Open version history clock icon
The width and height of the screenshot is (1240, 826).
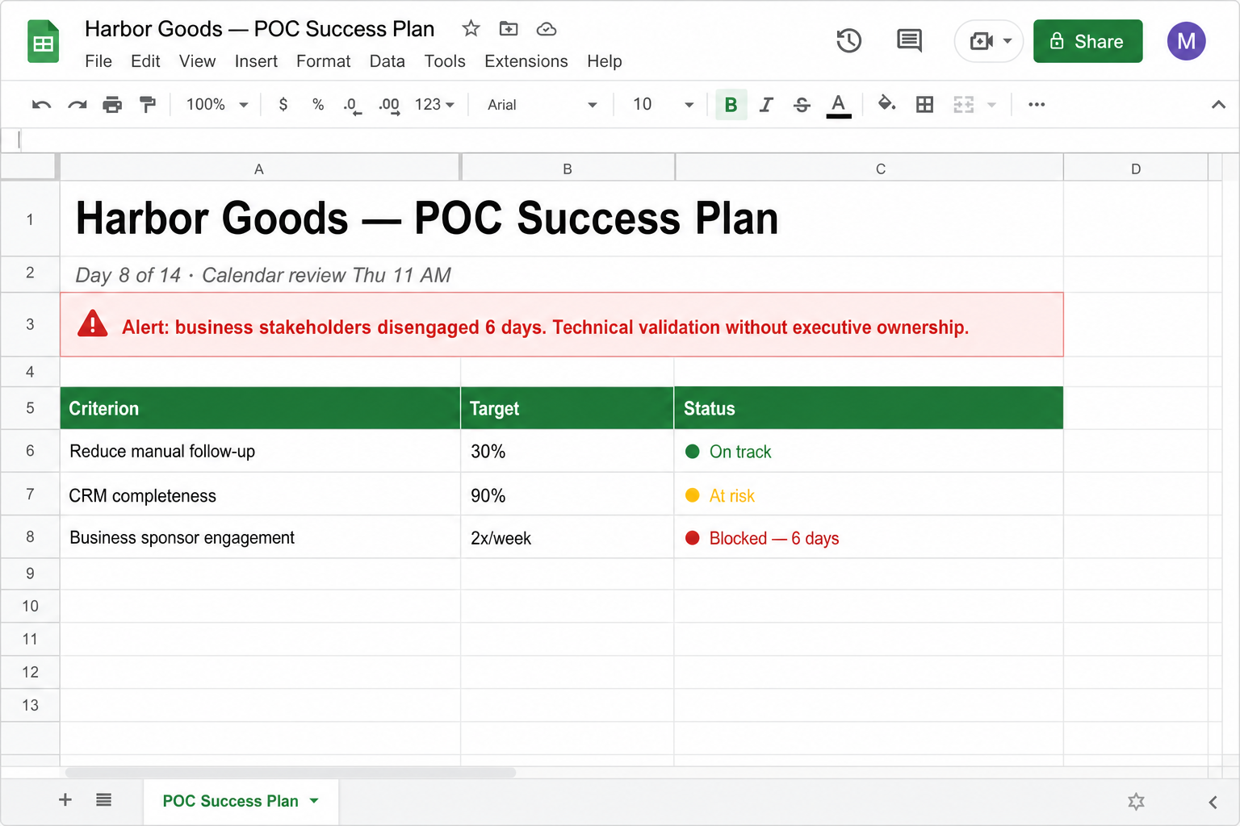(x=849, y=41)
